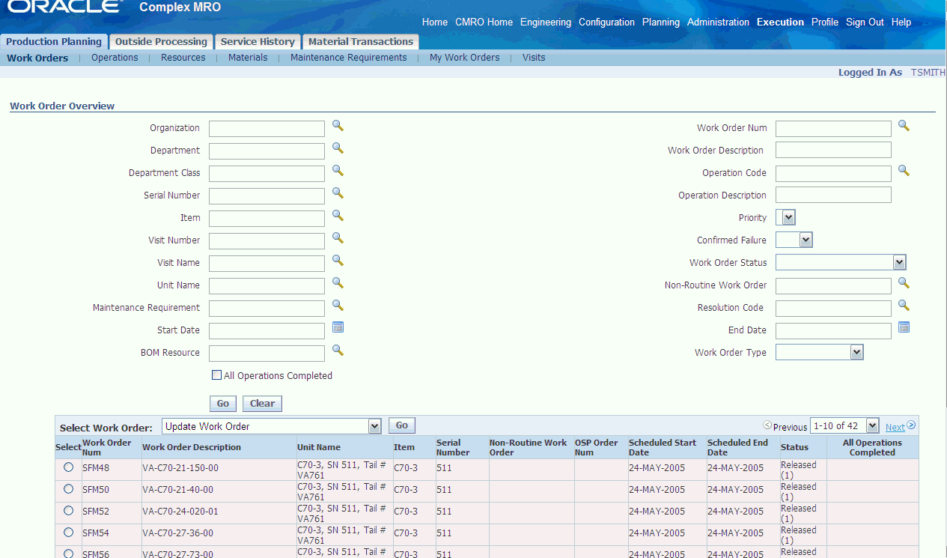
Task: Open the Administration link in the header
Action: (x=718, y=22)
